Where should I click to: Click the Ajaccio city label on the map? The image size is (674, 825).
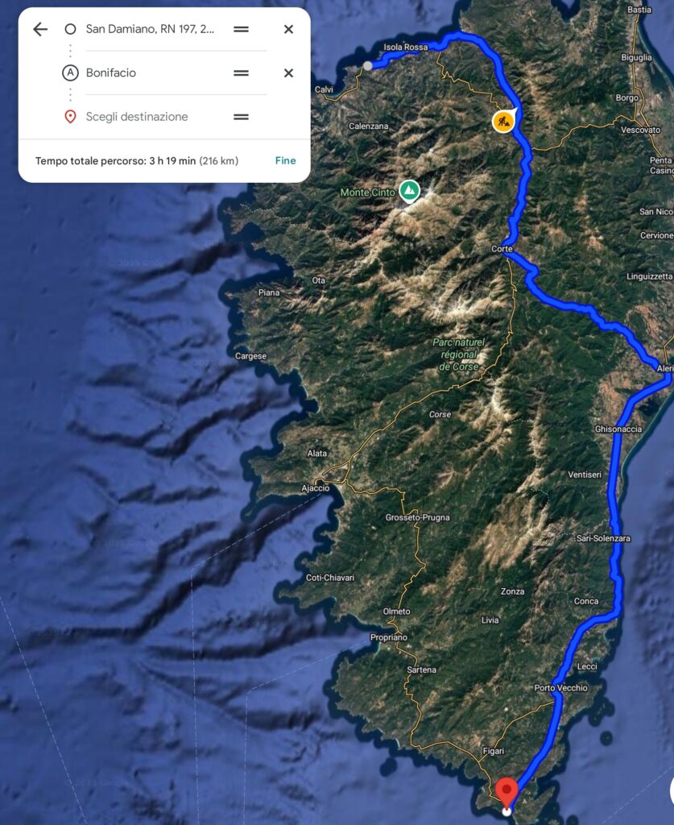coord(316,487)
